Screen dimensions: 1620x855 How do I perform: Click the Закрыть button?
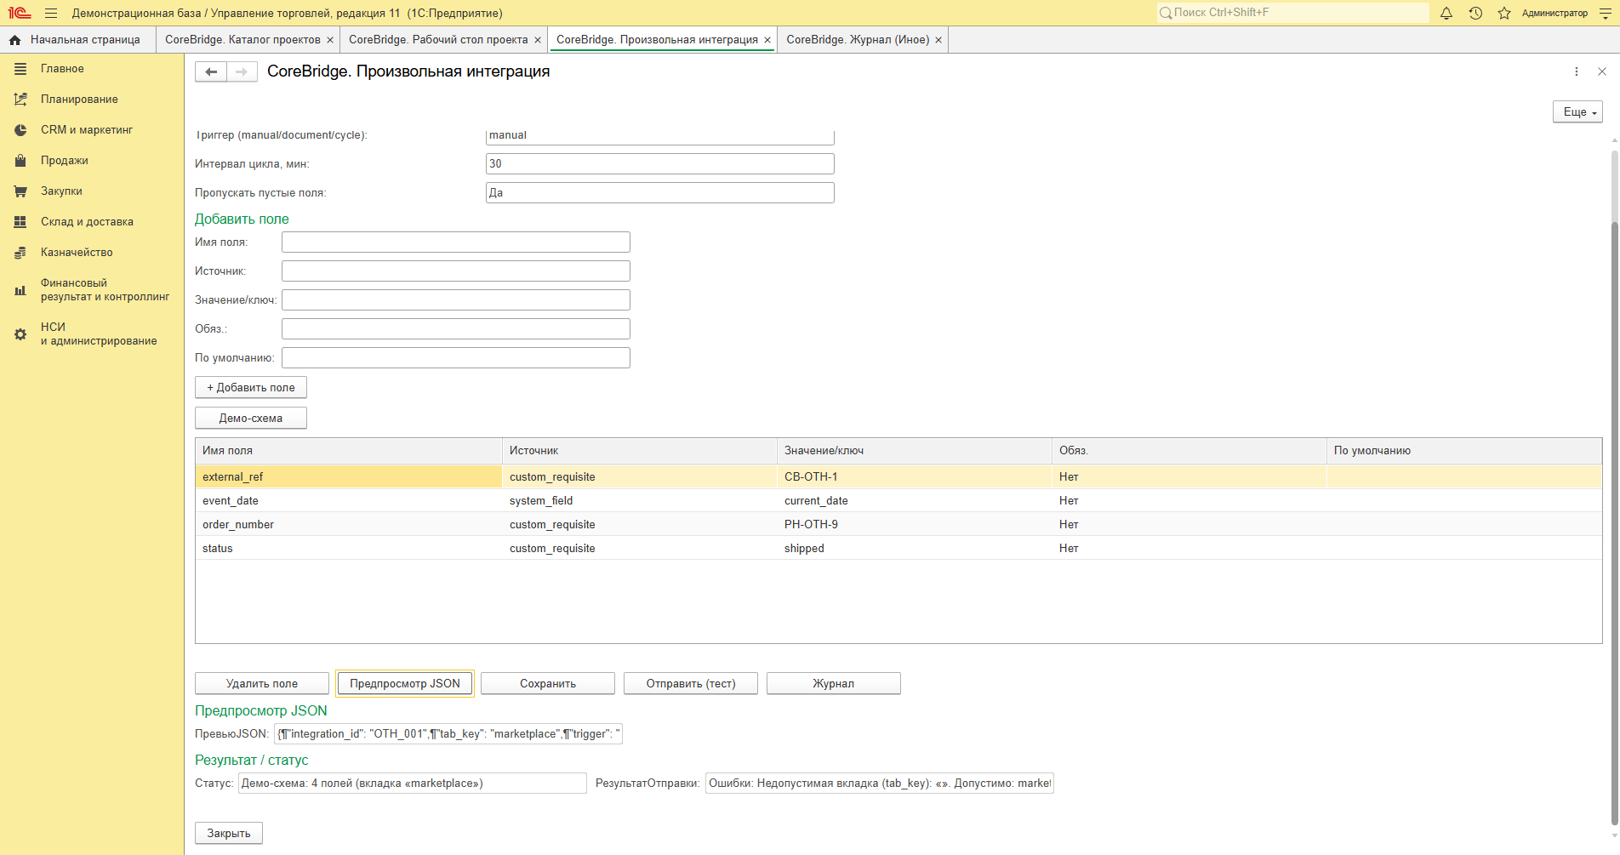coord(229,834)
